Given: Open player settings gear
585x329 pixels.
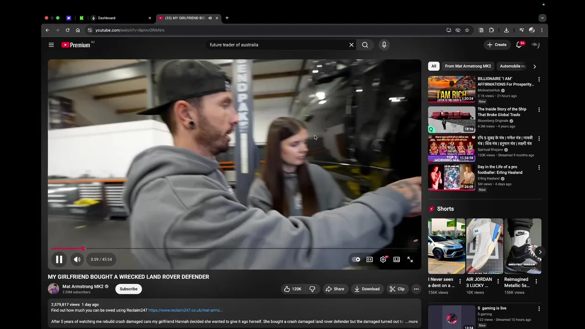Looking at the screenshot, I should pos(383,260).
